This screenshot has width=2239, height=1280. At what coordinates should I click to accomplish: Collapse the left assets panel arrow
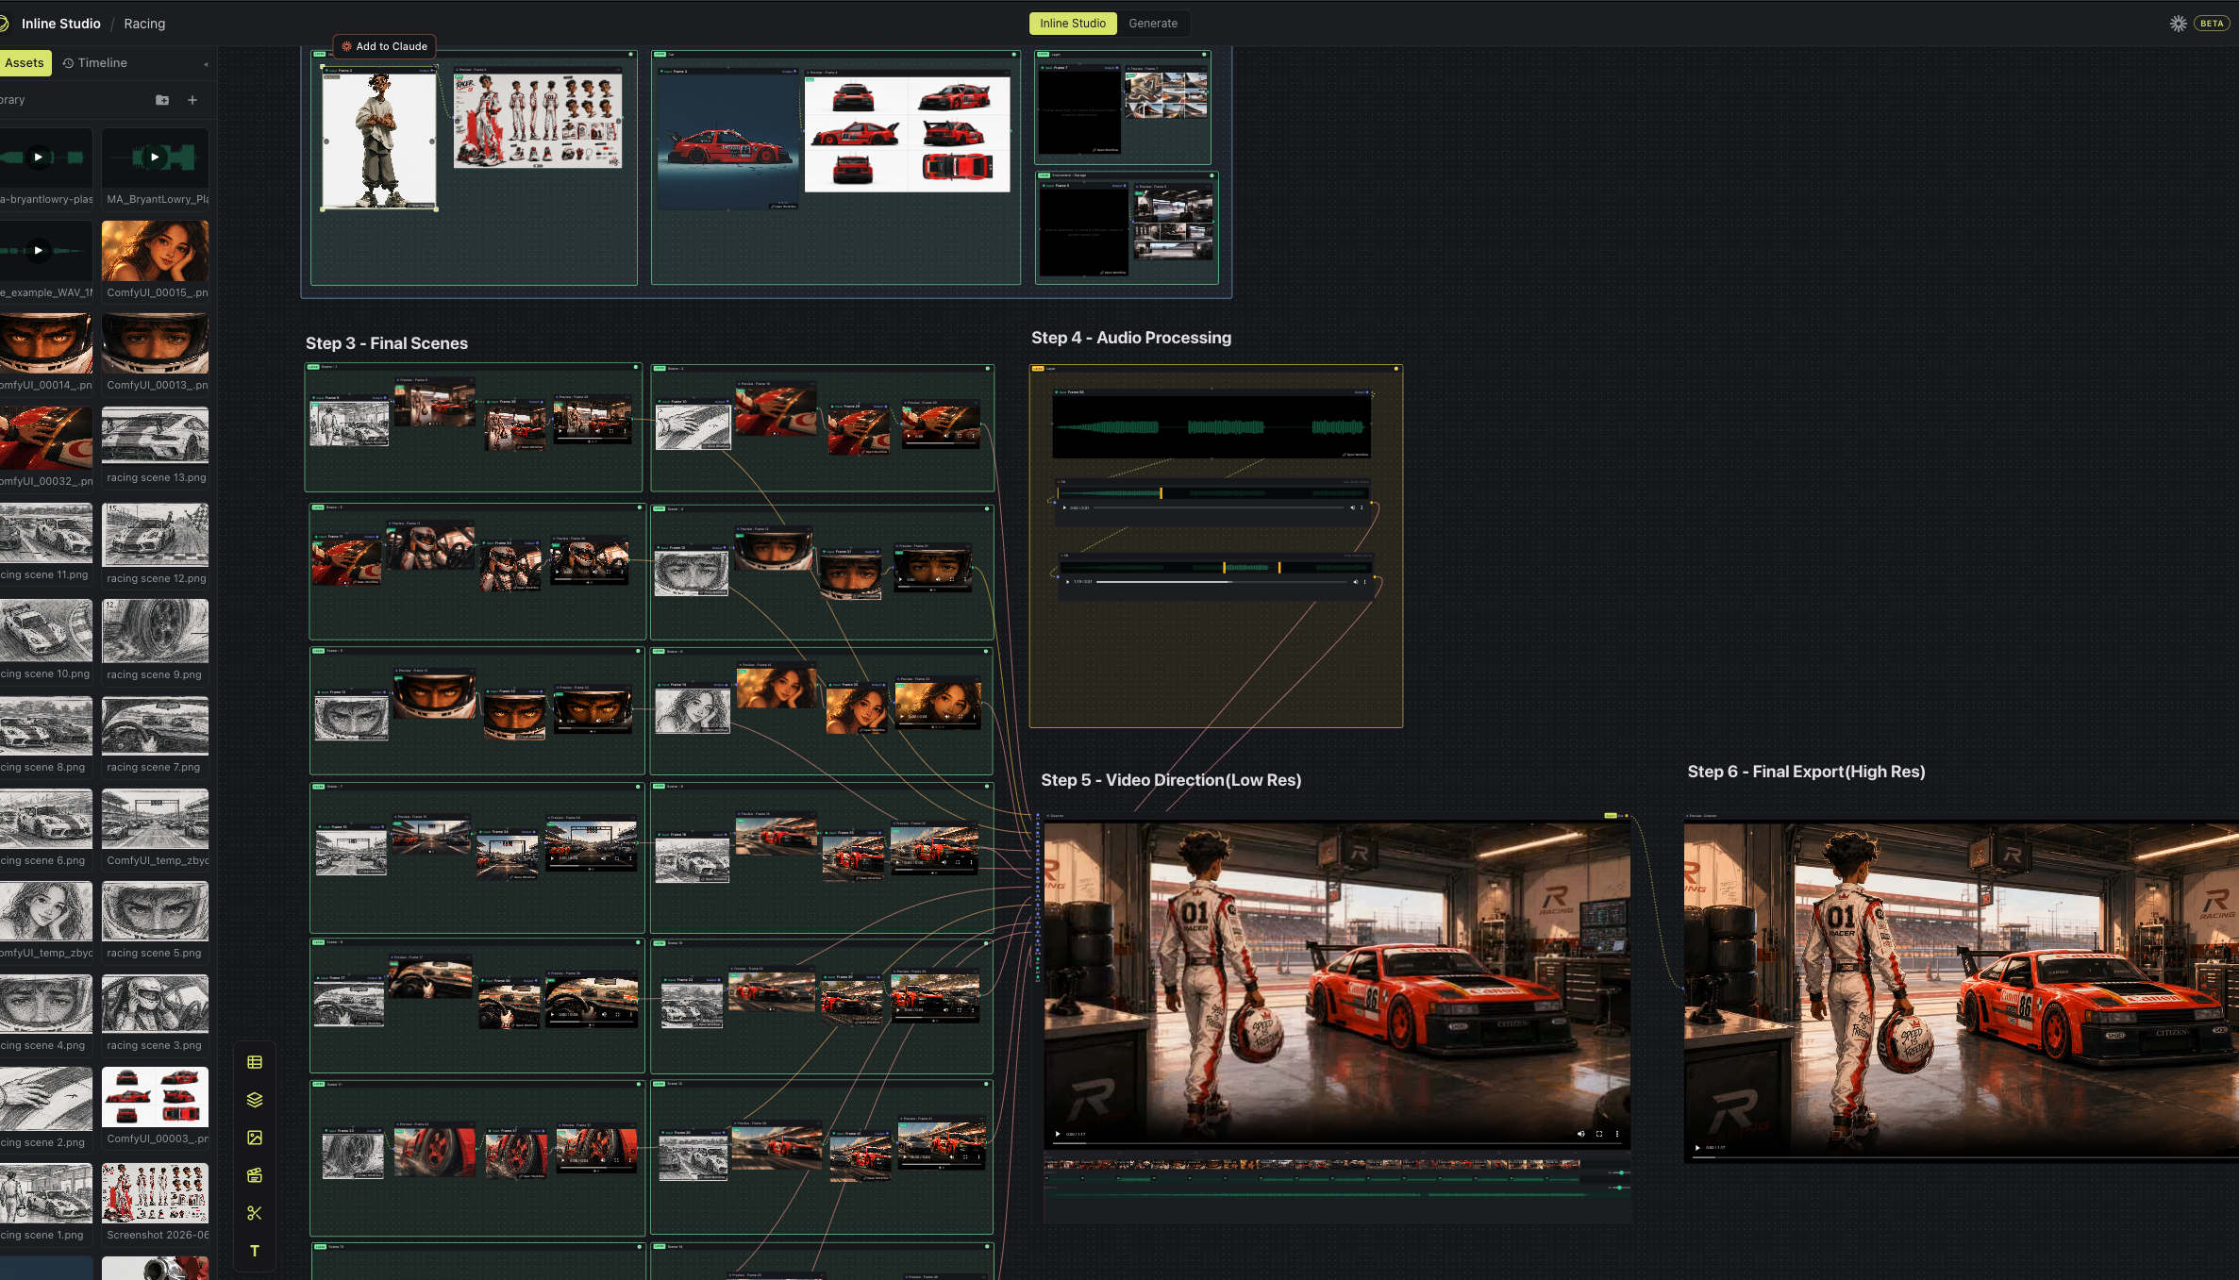pos(206,64)
